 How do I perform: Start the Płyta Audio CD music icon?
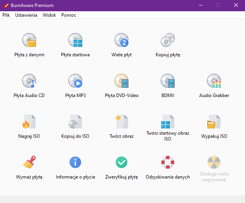pyautogui.click(x=29, y=81)
